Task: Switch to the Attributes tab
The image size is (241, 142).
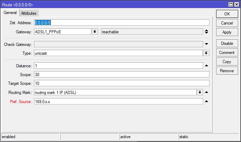Action: tap(29, 13)
